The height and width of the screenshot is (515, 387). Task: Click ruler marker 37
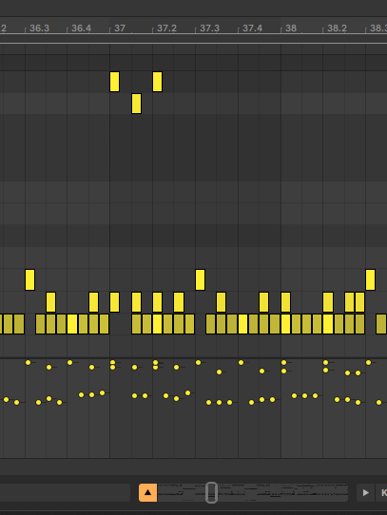coord(120,29)
